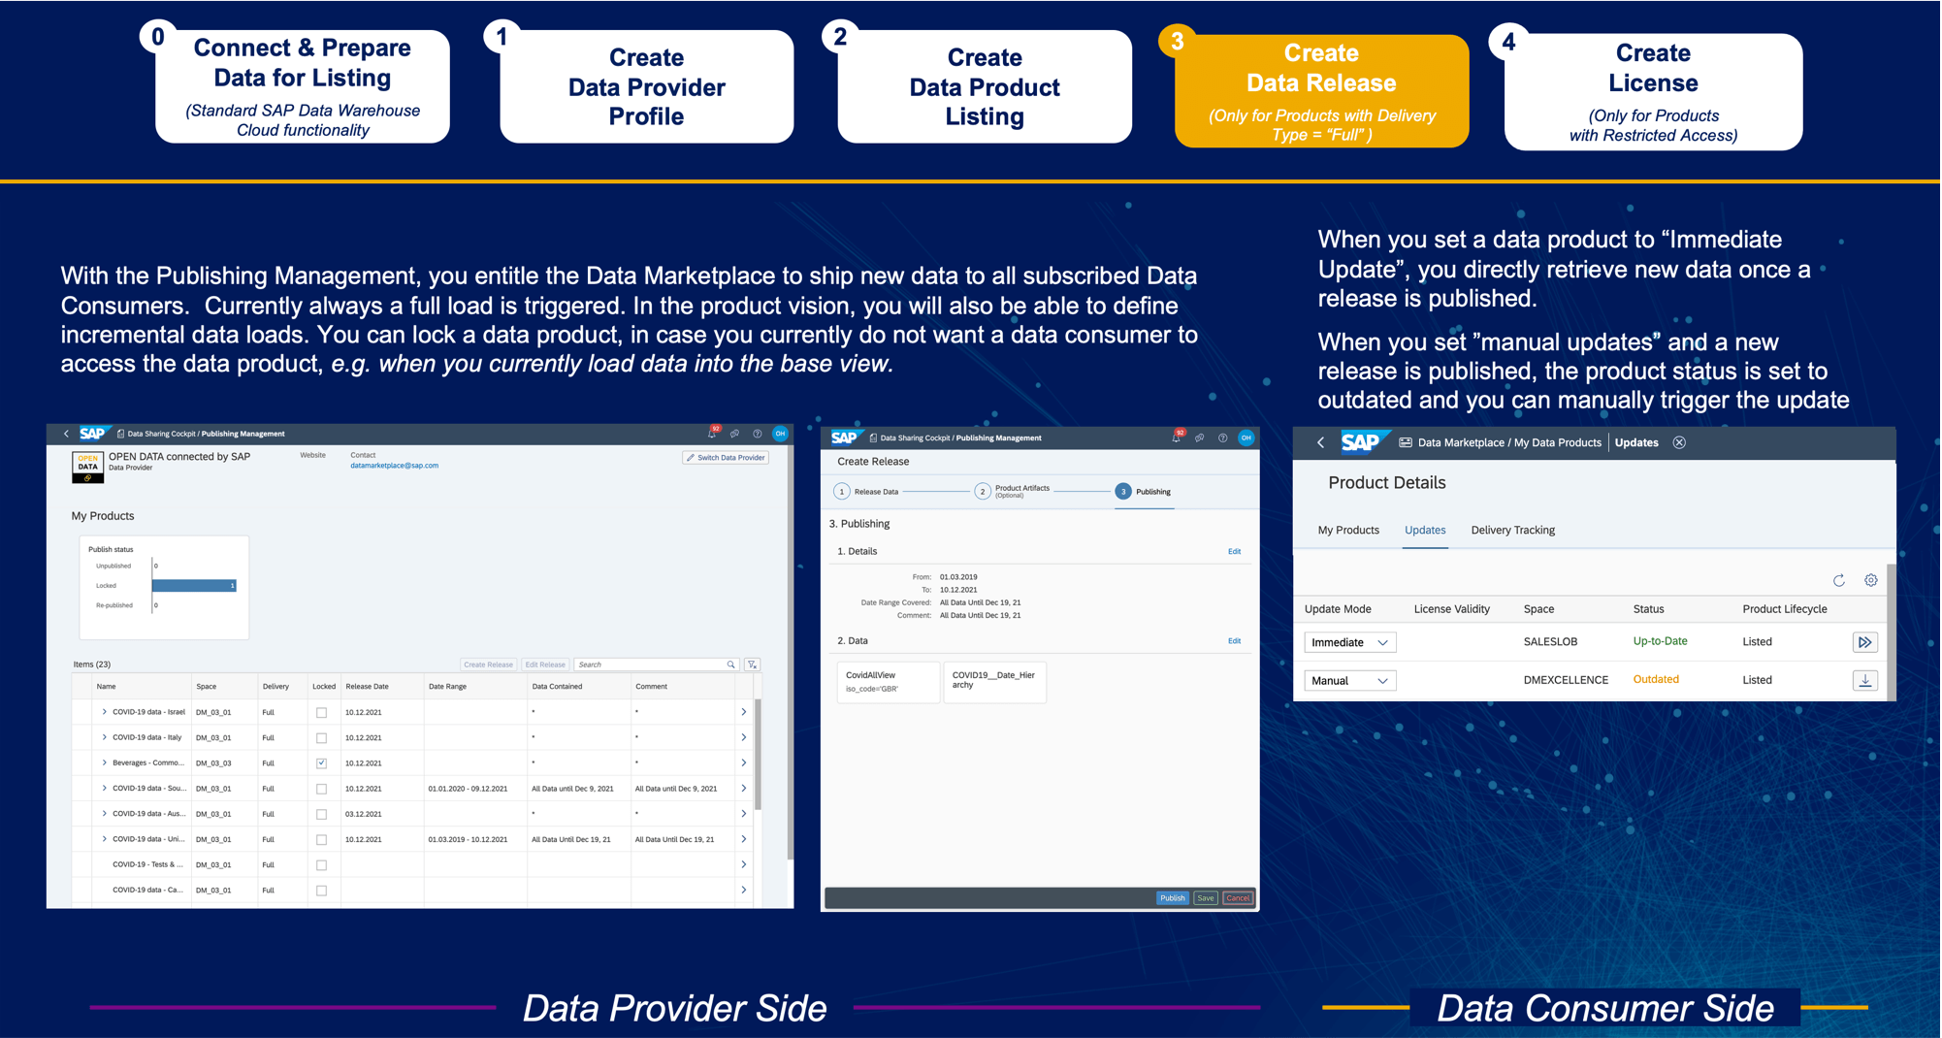Open notifications bell in My Products window
Image resolution: width=1942 pixels, height=1038 pixels.
712,434
